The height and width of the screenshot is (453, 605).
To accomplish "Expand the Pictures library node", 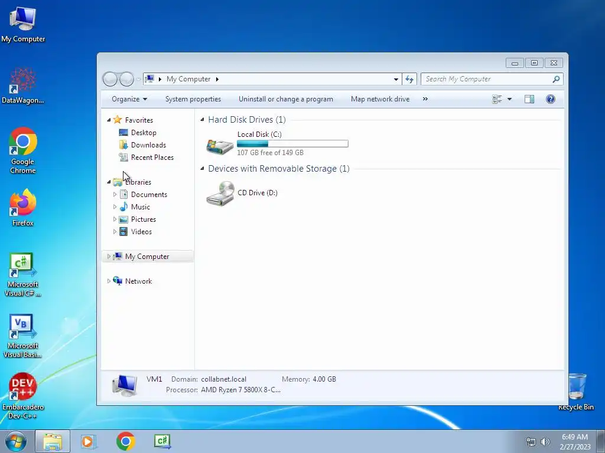I will tap(115, 219).
